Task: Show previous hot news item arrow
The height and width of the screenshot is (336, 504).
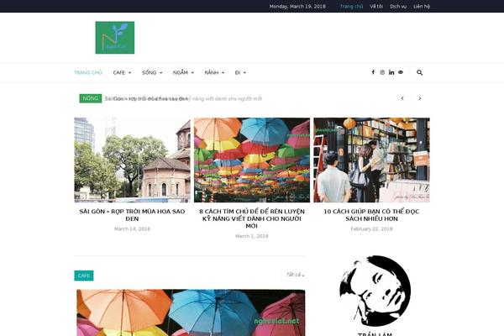Action: point(402,98)
